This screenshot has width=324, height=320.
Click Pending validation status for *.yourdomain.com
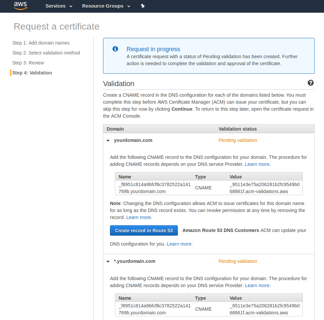tap(238, 261)
